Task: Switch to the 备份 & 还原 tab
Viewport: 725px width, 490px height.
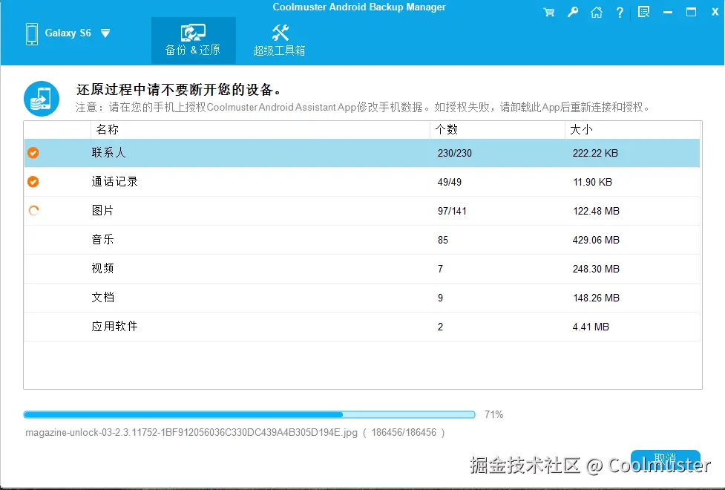Action: 193,40
